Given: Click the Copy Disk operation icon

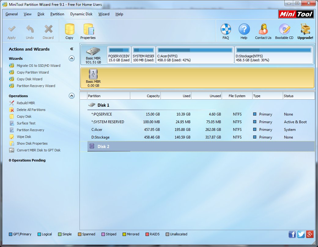Looking at the screenshot, I should (12, 116).
